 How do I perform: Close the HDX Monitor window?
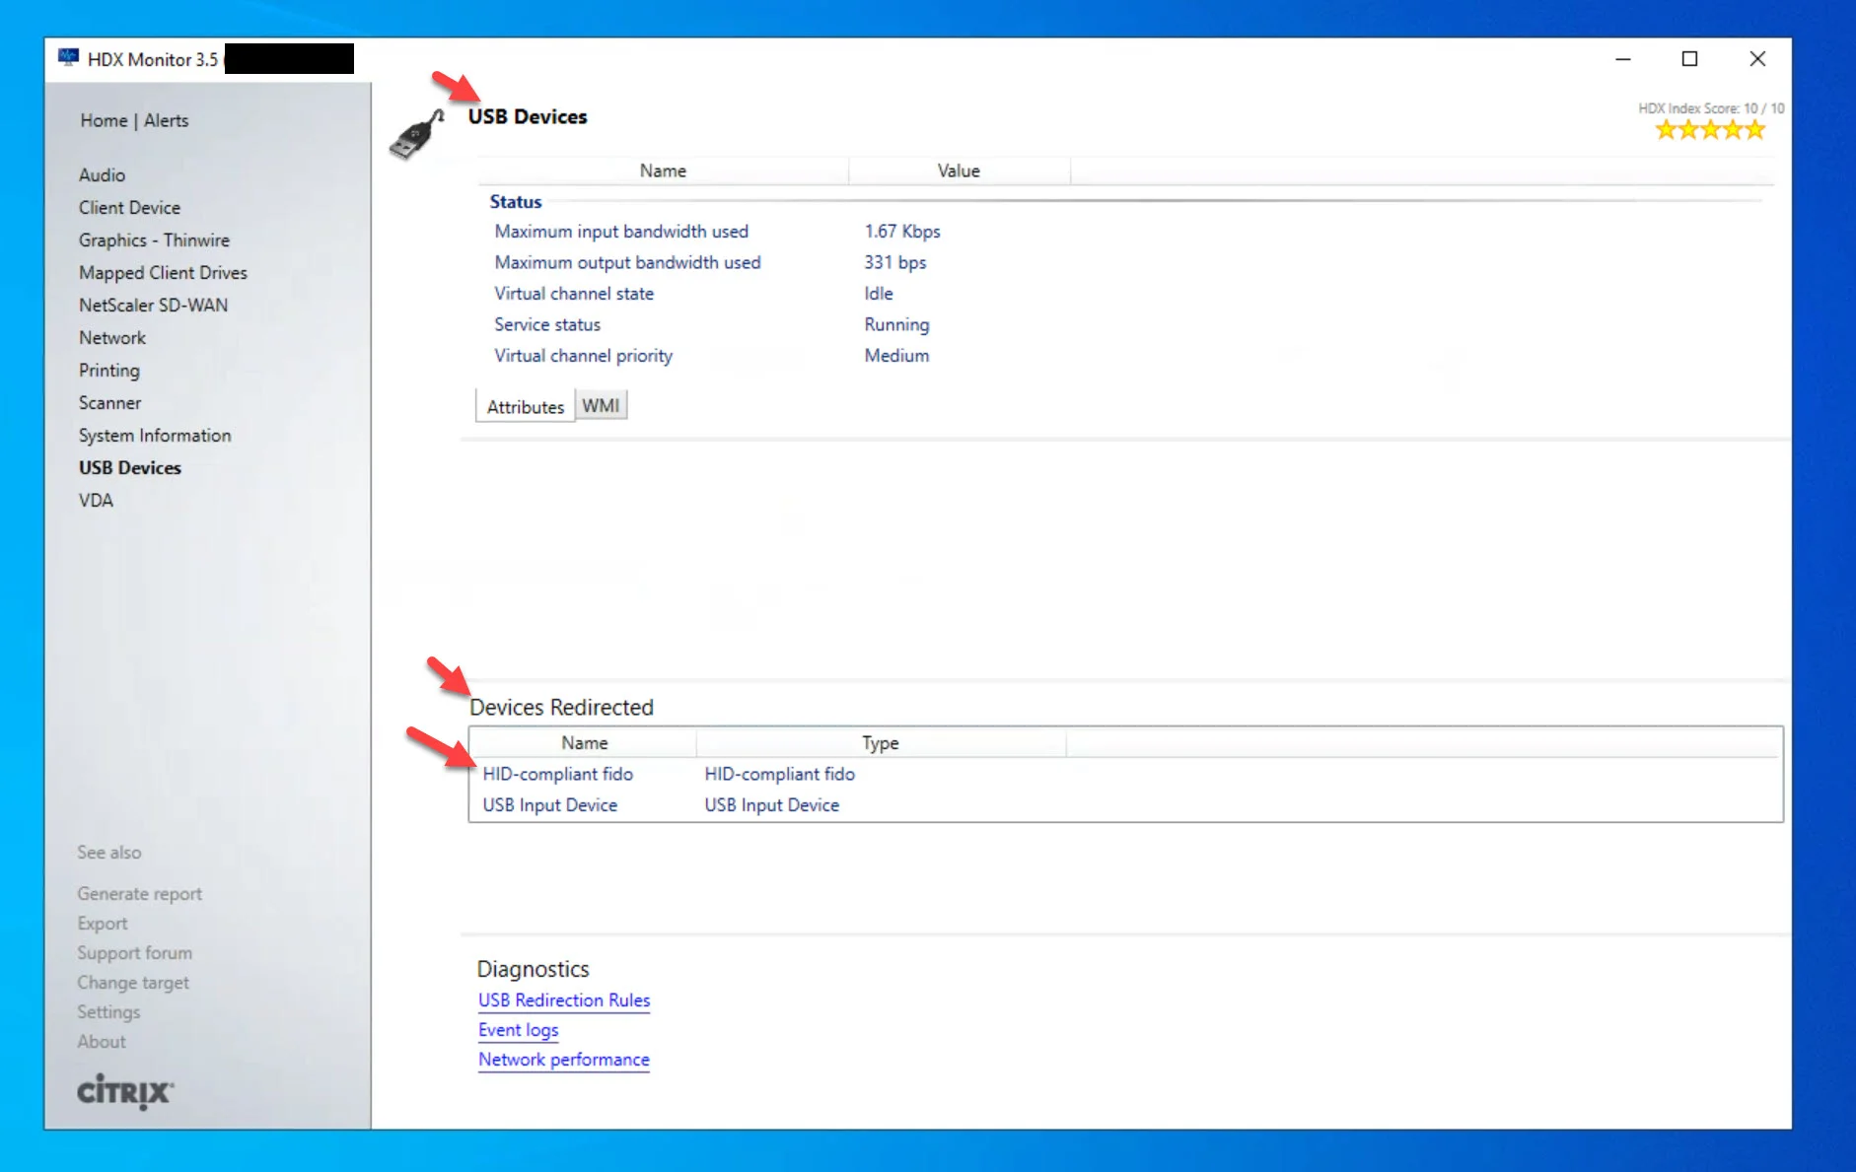pyautogui.click(x=1757, y=59)
